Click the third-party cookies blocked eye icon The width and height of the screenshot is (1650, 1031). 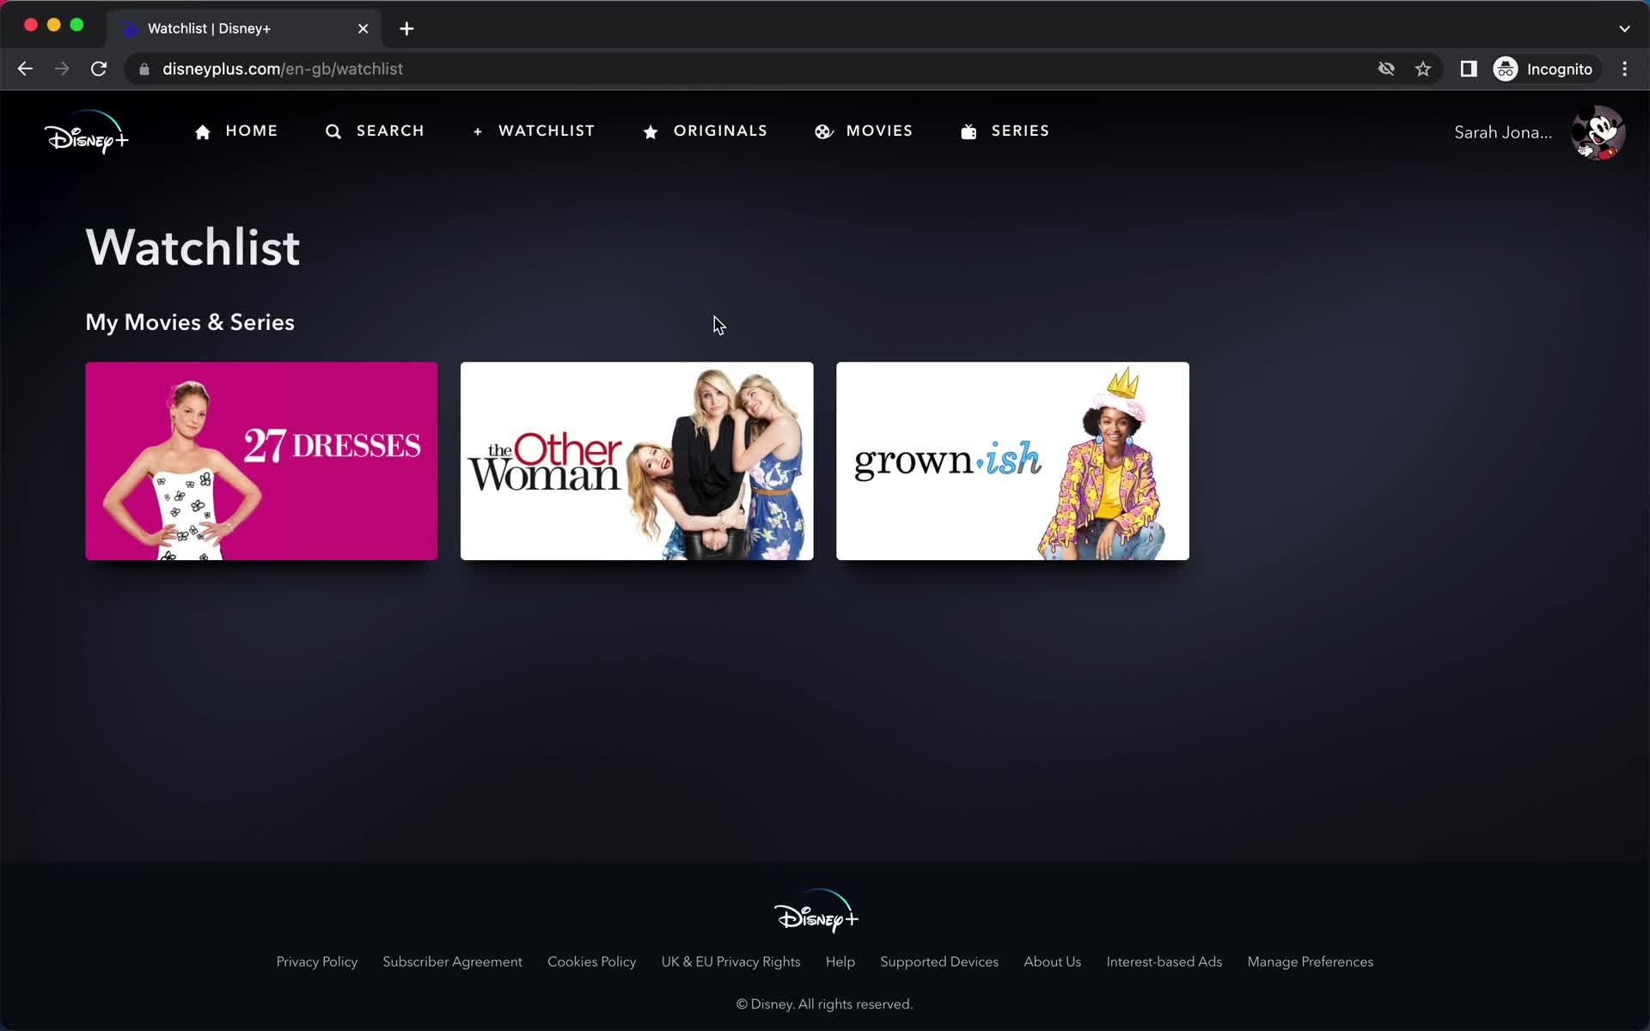coord(1386,69)
